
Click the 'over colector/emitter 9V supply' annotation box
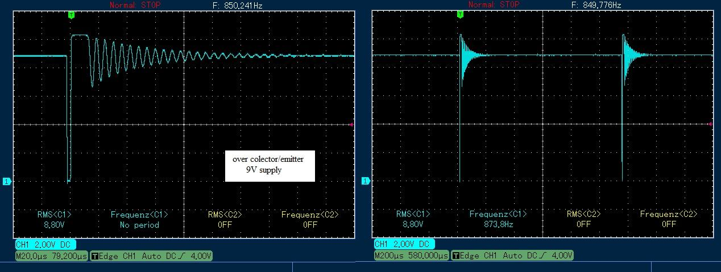pos(270,165)
